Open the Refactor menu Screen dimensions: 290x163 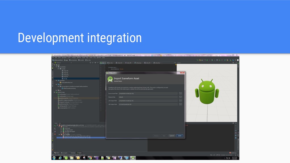click(x=79, y=57)
